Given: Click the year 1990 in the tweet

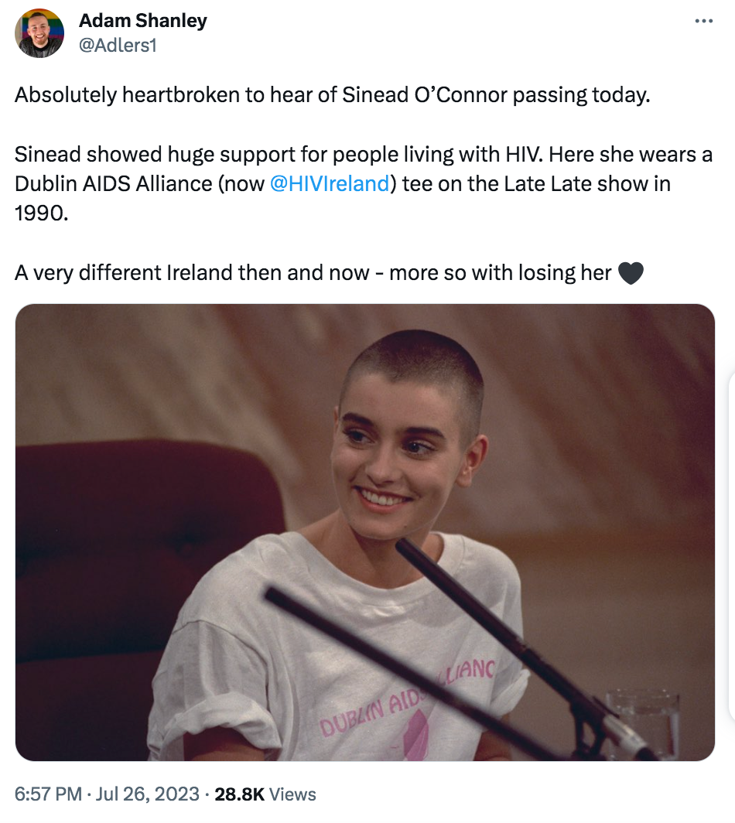Looking at the screenshot, I should [41, 213].
